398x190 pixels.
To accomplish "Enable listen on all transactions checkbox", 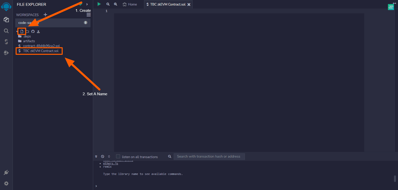I will [x=118, y=156].
